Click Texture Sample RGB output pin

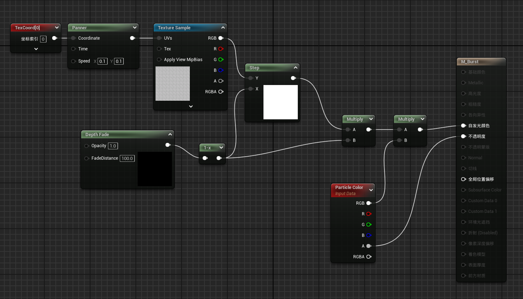(x=221, y=38)
